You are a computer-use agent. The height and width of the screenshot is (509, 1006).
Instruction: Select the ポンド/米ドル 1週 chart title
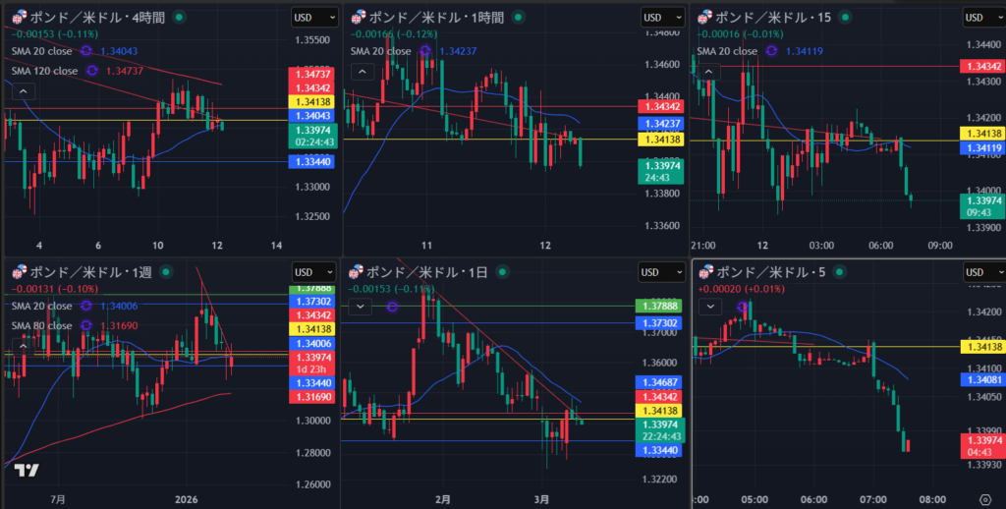pyautogui.click(x=93, y=272)
